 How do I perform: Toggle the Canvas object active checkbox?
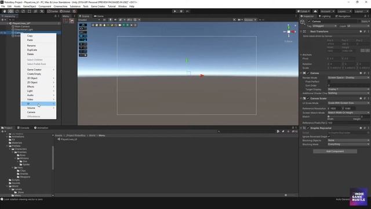pos(309,21)
